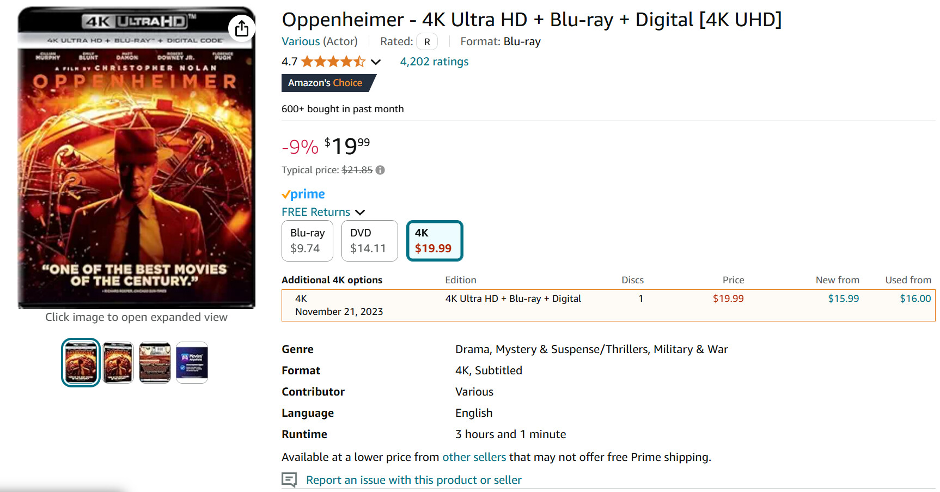This screenshot has height=492, width=940.
Task: Open the Various actor link
Action: (x=301, y=41)
